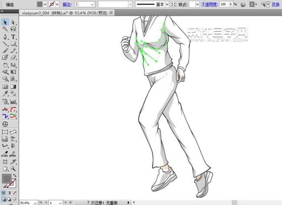This screenshot has width=282, height=205.
Task: Select the Selection (black arrow) tool
Action: pyautogui.click(x=5, y=22)
